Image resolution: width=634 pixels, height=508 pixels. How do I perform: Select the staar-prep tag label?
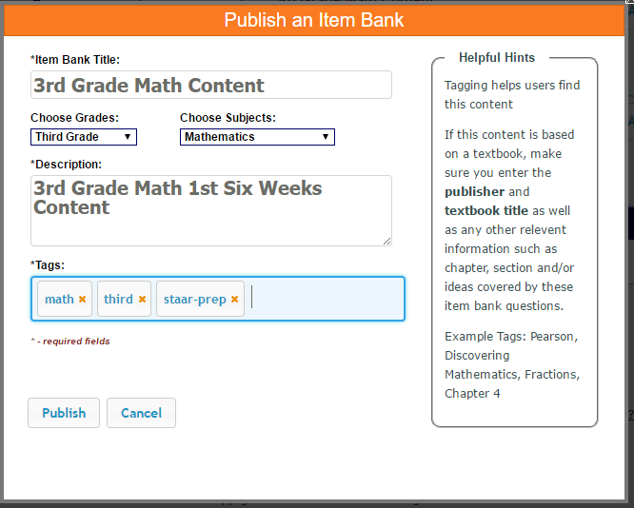click(194, 300)
